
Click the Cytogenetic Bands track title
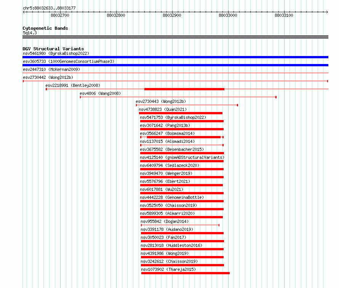click(x=45, y=28)
